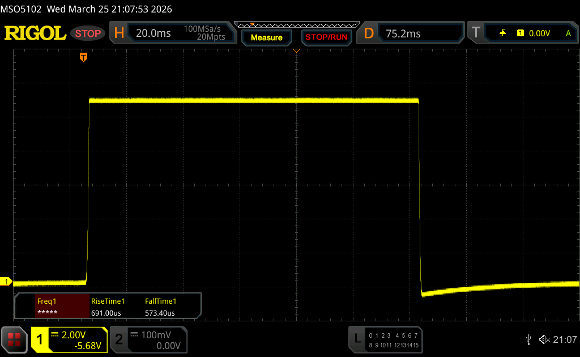This screenshot has width=580, height=357.
Task: Click the Measure button
Action: pos(266,37)
